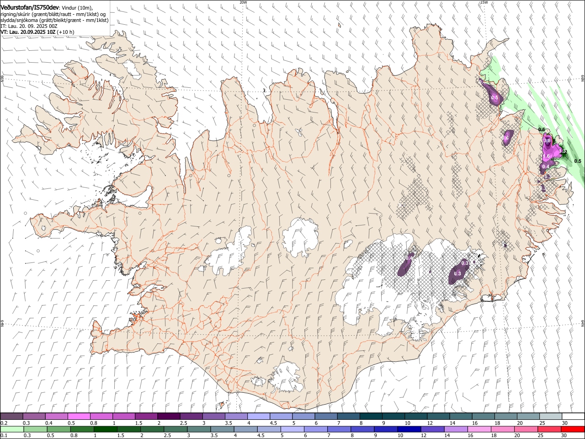Click the 'IT: Lau. 20. 09. 2025 00Z' line
Viewport: 585px width, 439px height.
[29, 27]
